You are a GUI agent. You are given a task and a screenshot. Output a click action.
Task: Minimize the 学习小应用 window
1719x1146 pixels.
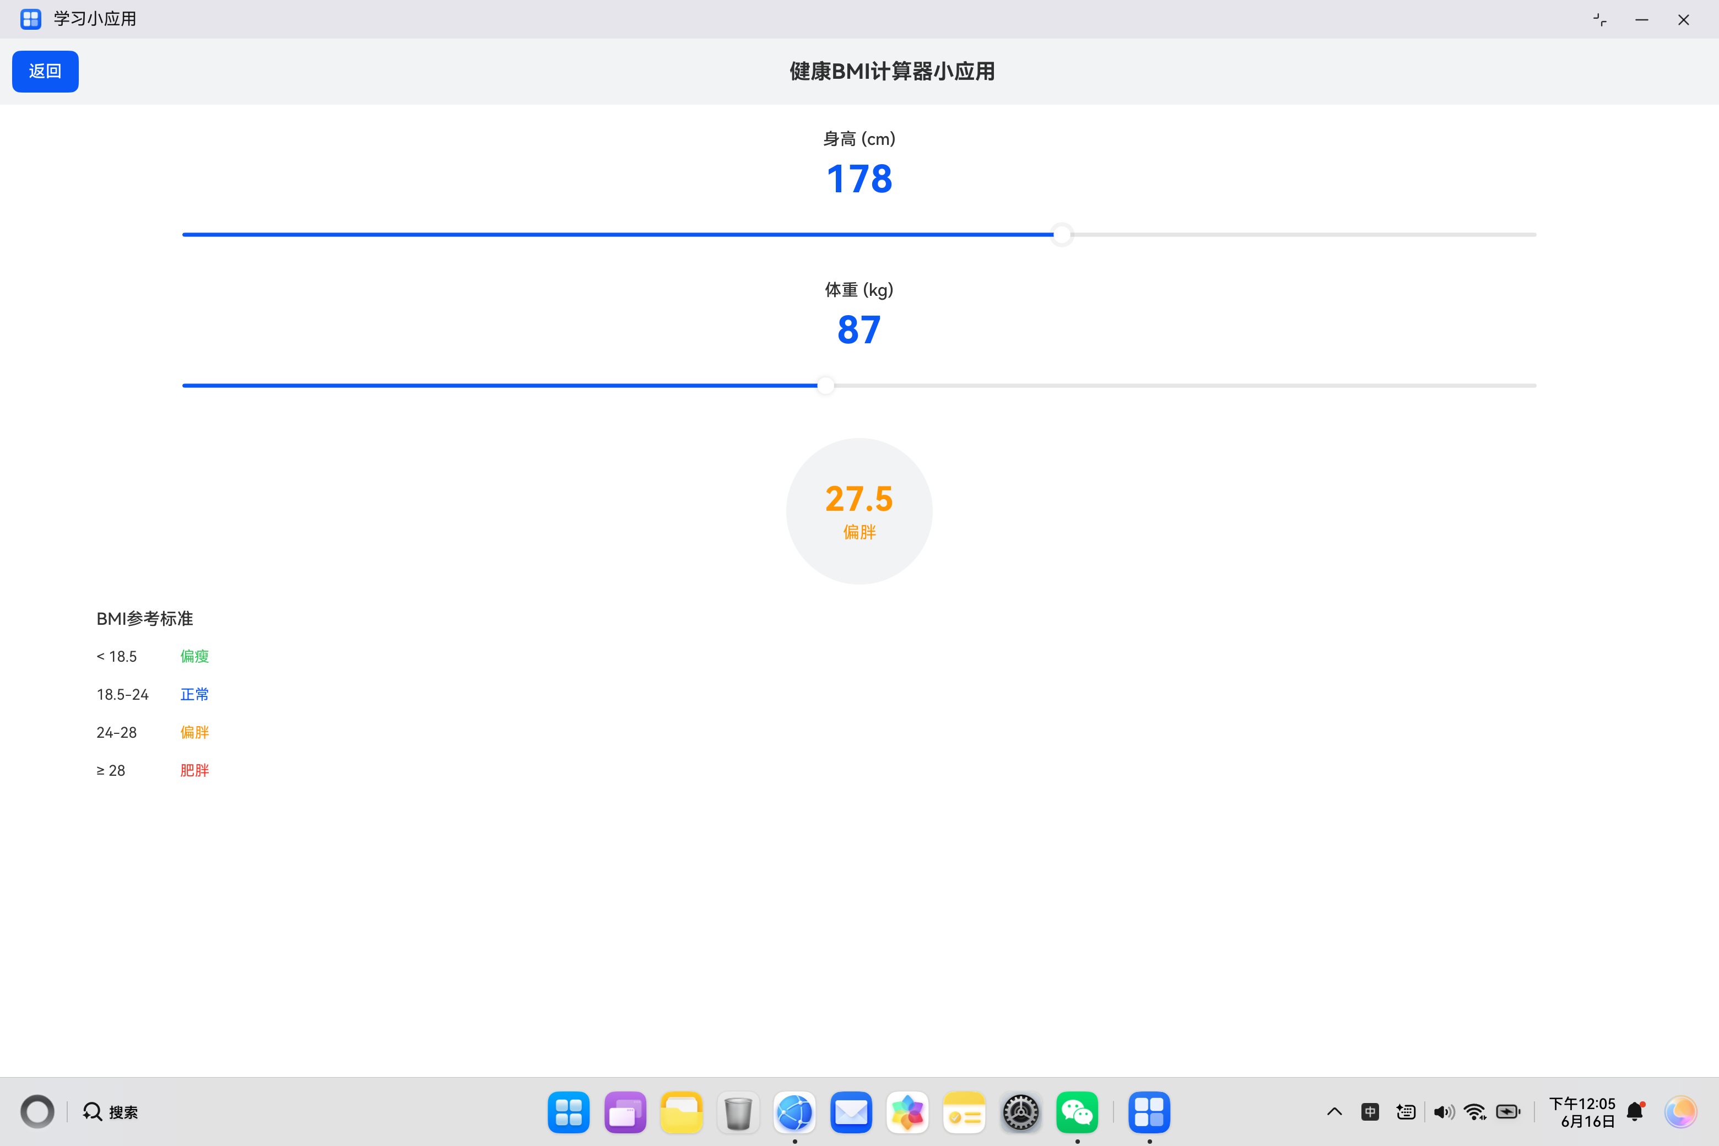[1641, 20]
